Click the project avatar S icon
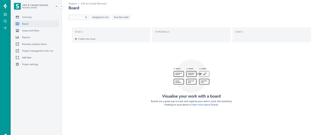This screenshot has height=135, width=316. [x=17, y=6]
